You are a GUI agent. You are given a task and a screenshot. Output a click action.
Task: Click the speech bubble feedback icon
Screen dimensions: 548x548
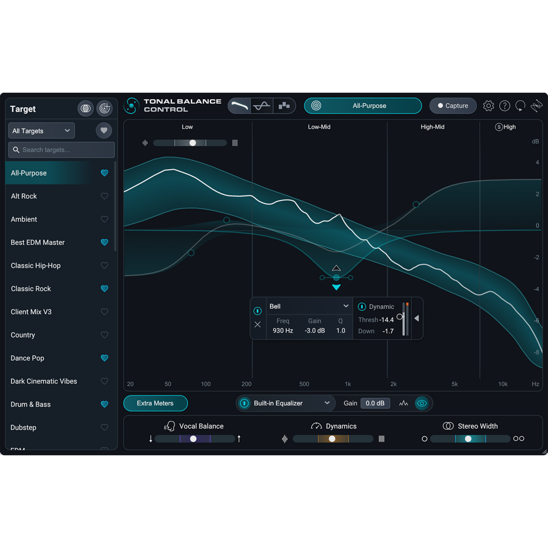click(x=520, y=106)
